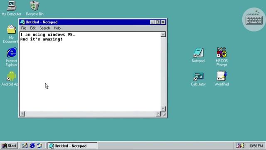Open the Help menu in Notepad

click(x=57, y=28)
